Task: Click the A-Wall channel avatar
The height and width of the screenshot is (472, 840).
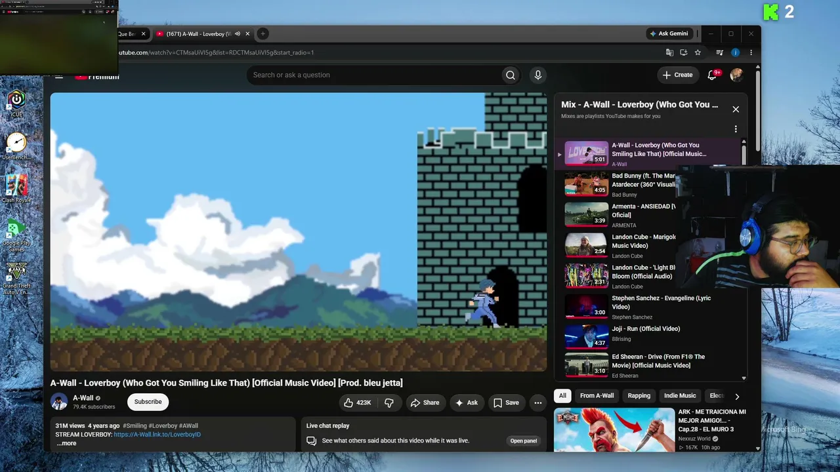Action: coord(59,402)
